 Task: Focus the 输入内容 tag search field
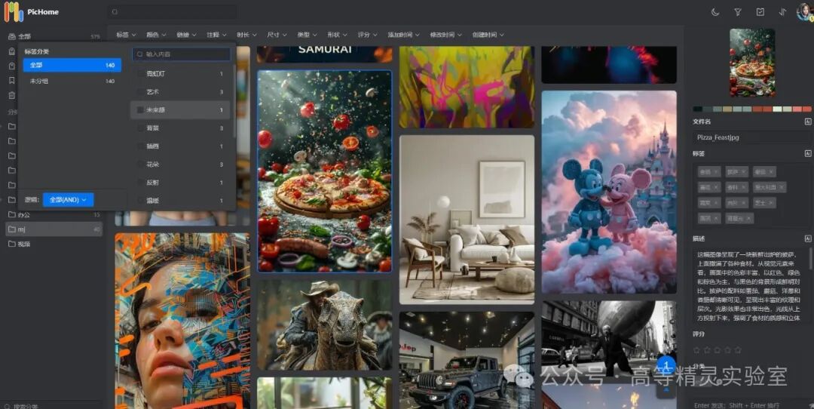[182, 54]
